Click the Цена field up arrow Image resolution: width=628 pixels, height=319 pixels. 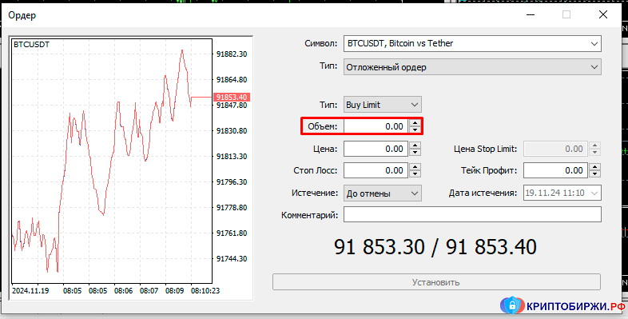(415, 146)
